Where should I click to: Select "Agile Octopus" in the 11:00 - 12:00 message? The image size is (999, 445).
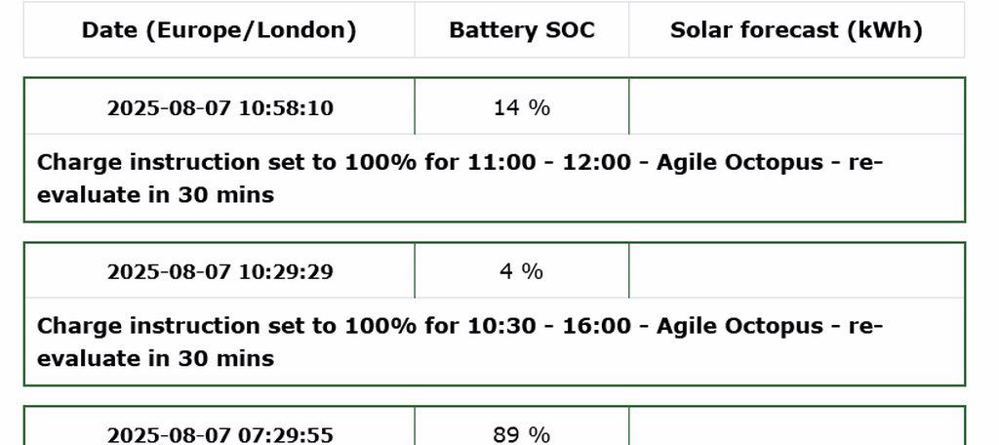coord(739,162)
